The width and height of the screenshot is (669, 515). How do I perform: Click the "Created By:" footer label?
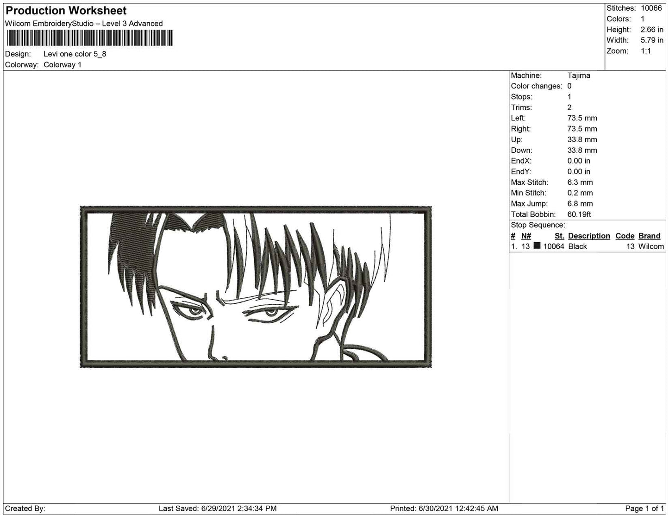point(25,509)
